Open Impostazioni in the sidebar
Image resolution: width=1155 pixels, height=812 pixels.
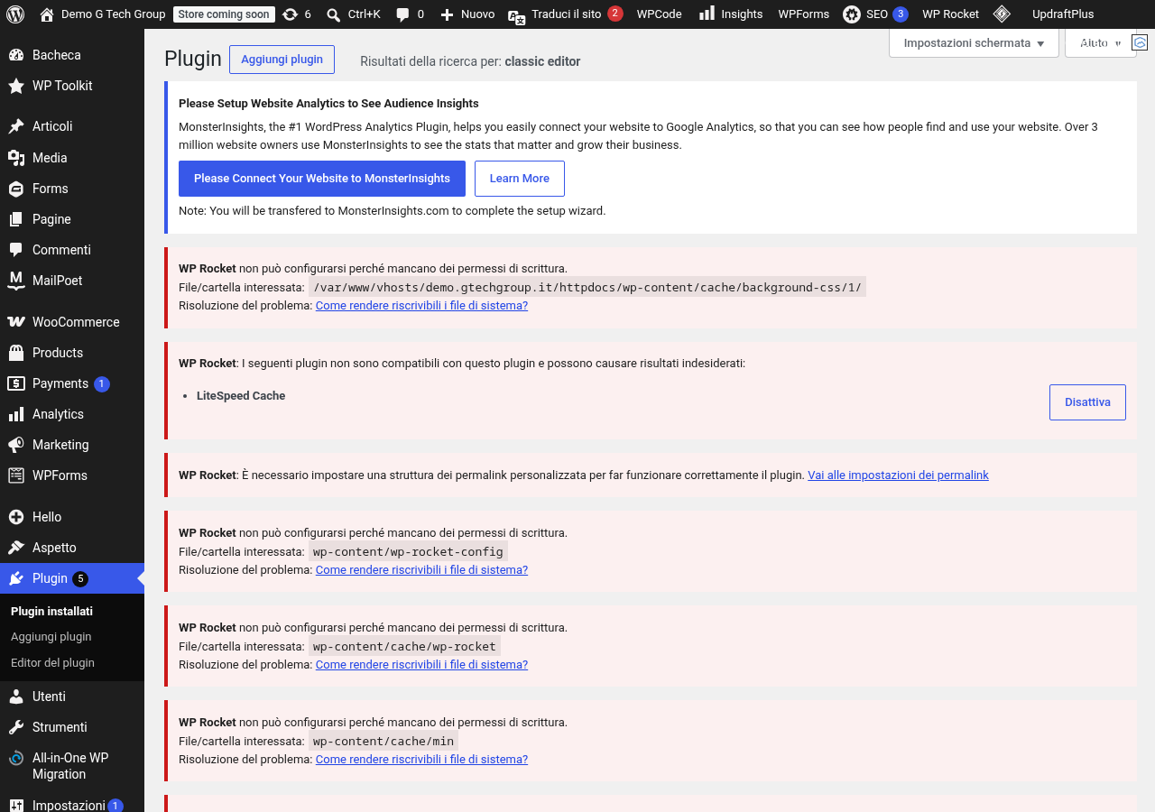(x=72, y=806)
